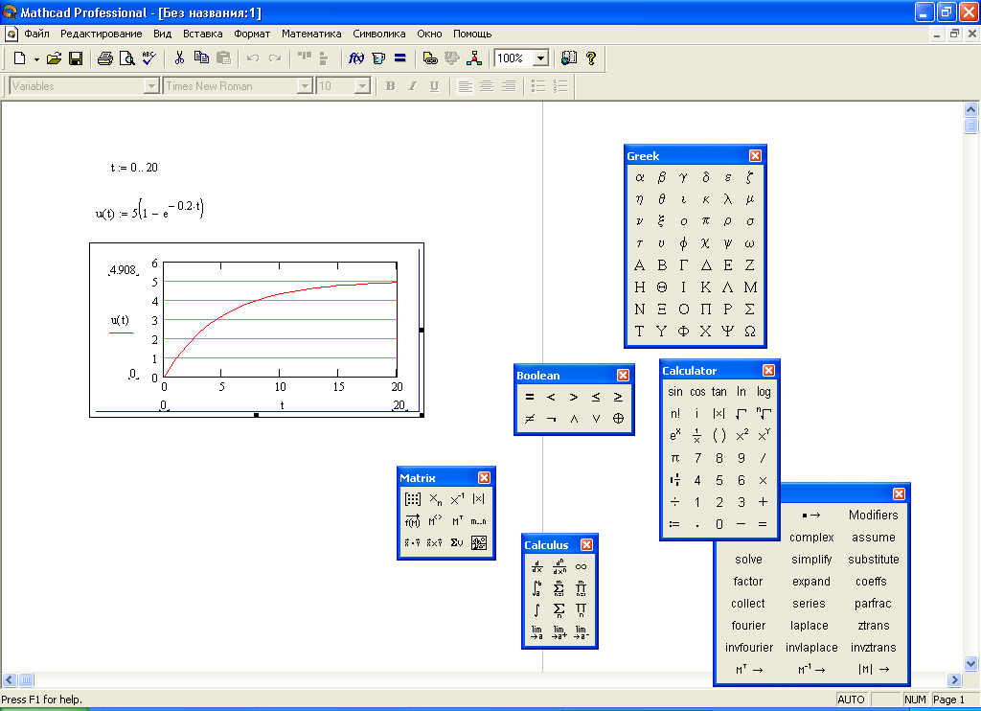Toggle numbered list

click(x=560, y=86)
